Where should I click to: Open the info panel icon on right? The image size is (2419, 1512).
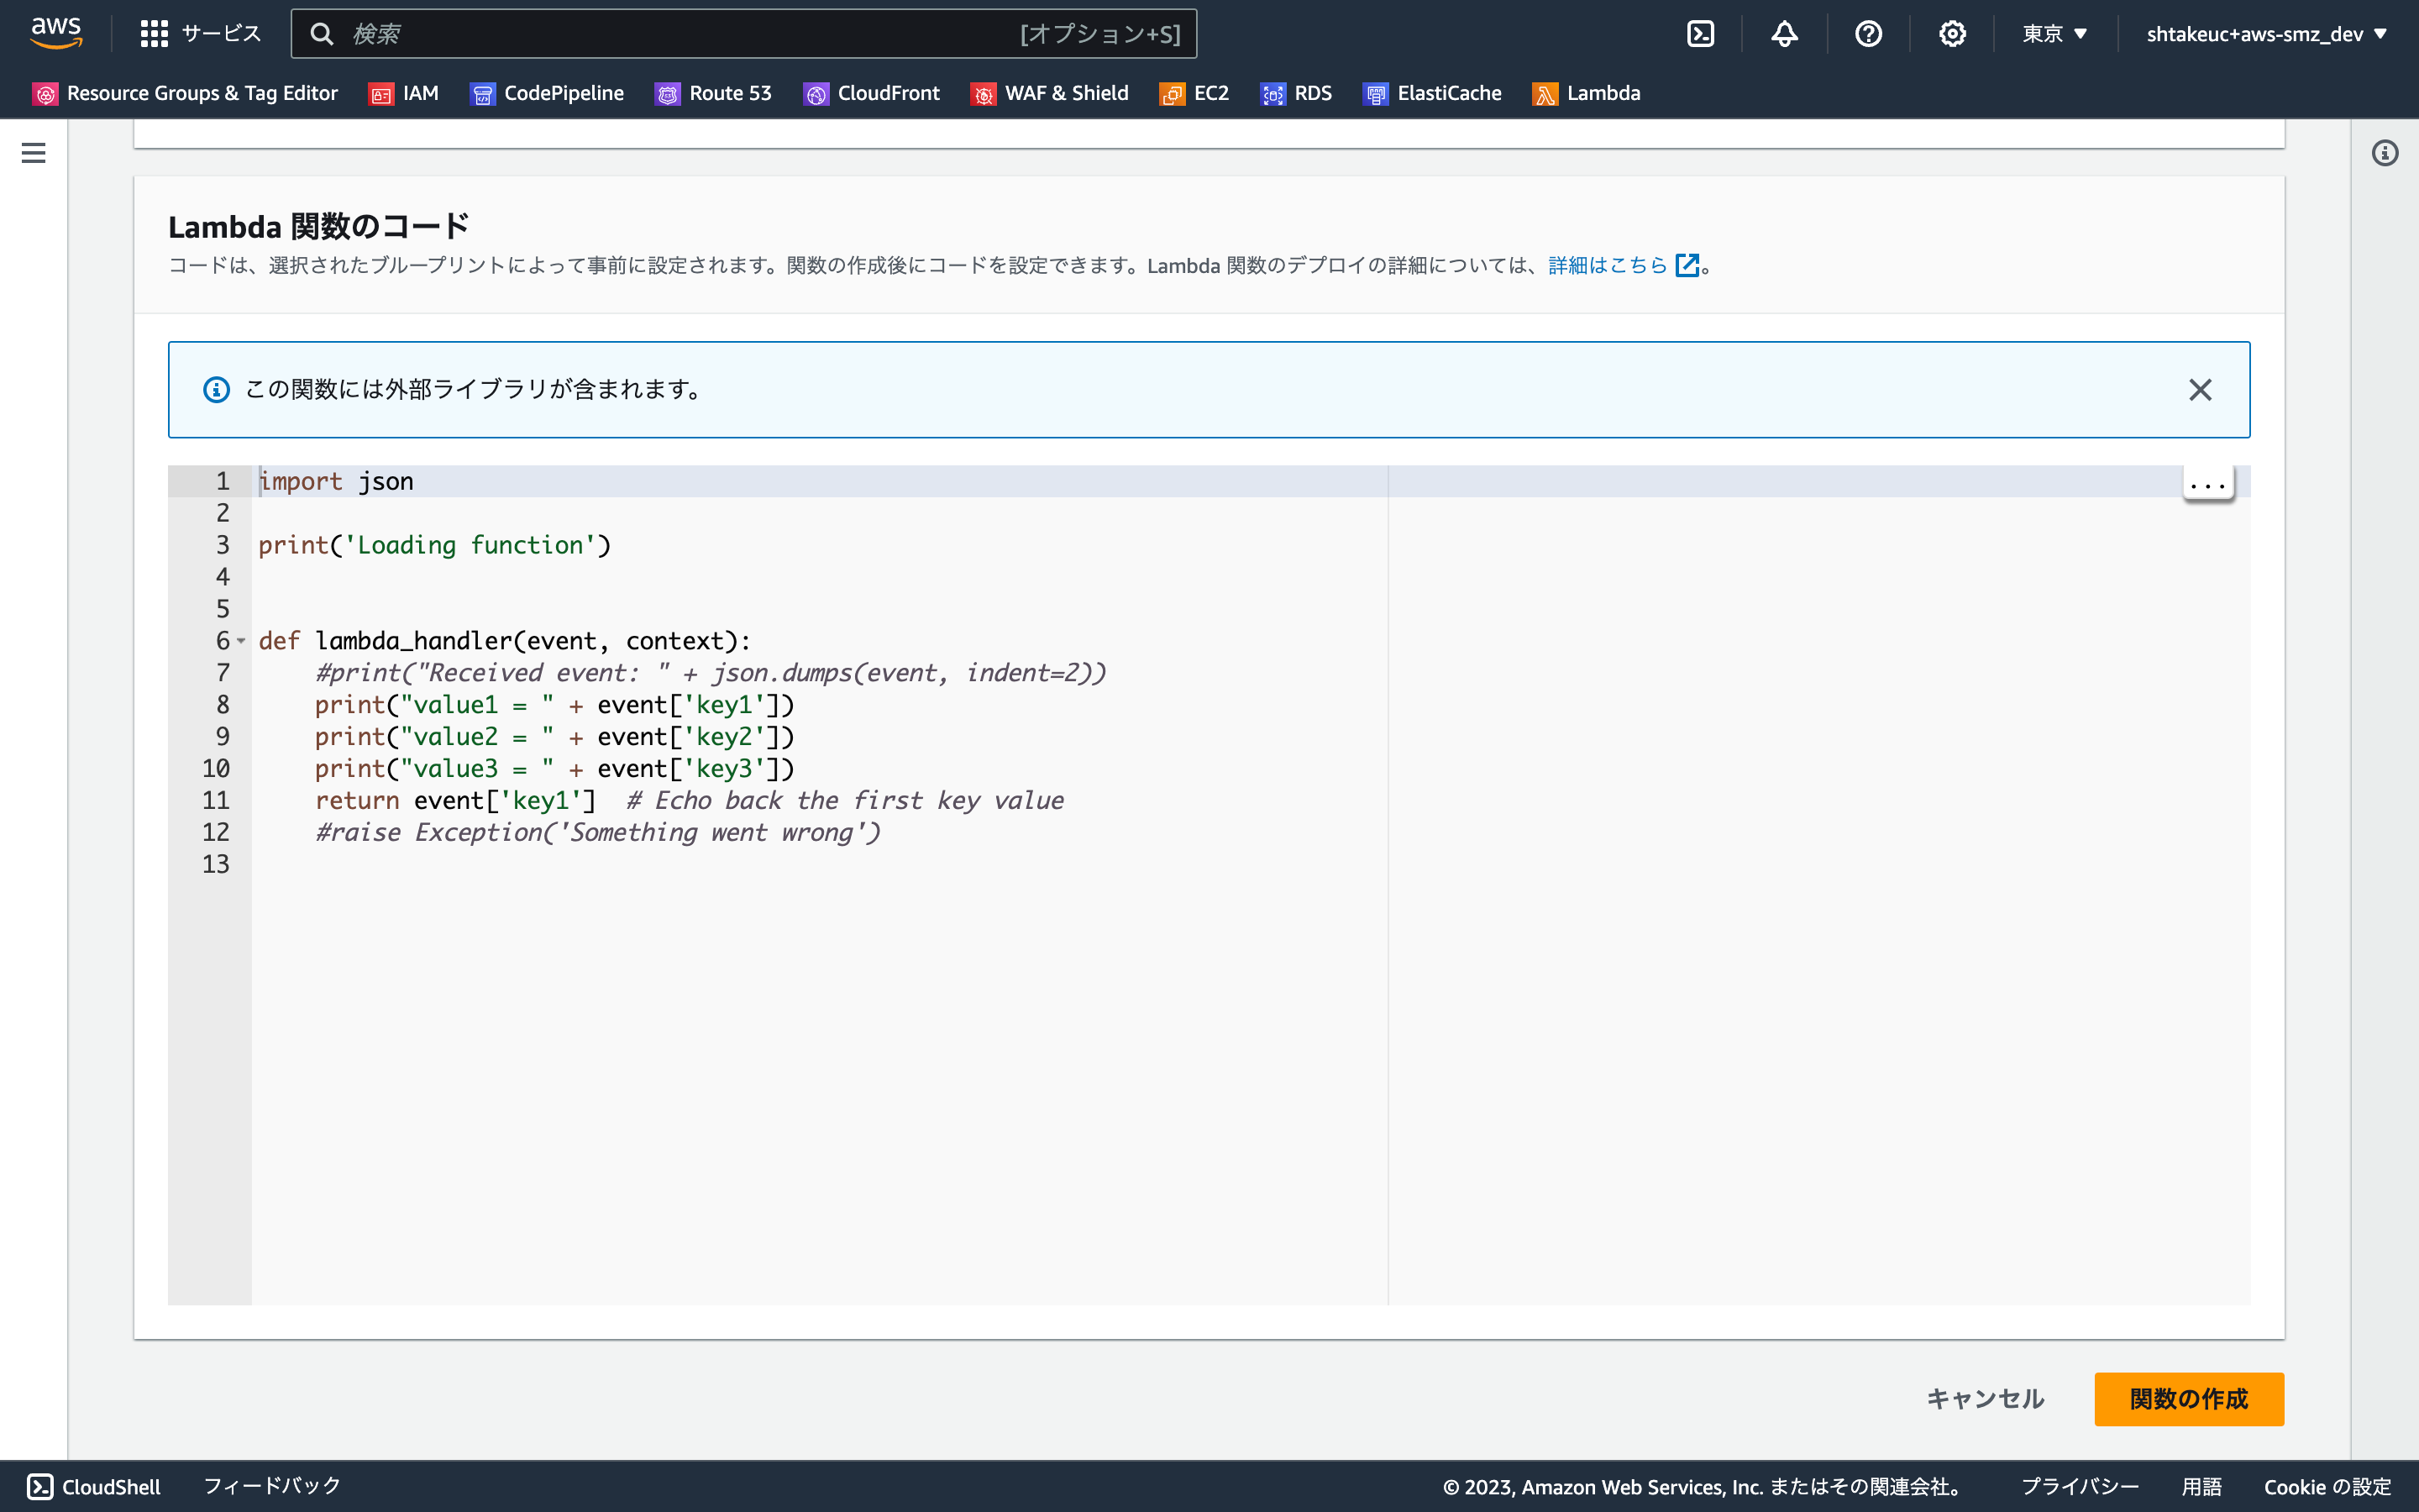[x=2385, y=153]
